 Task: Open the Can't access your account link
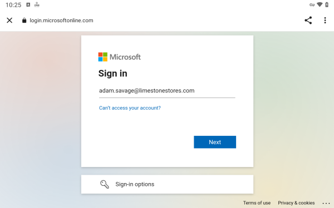click(130, 108)
